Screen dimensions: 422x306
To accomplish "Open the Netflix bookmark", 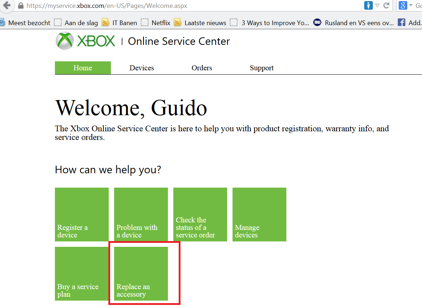I will [156, 23].
